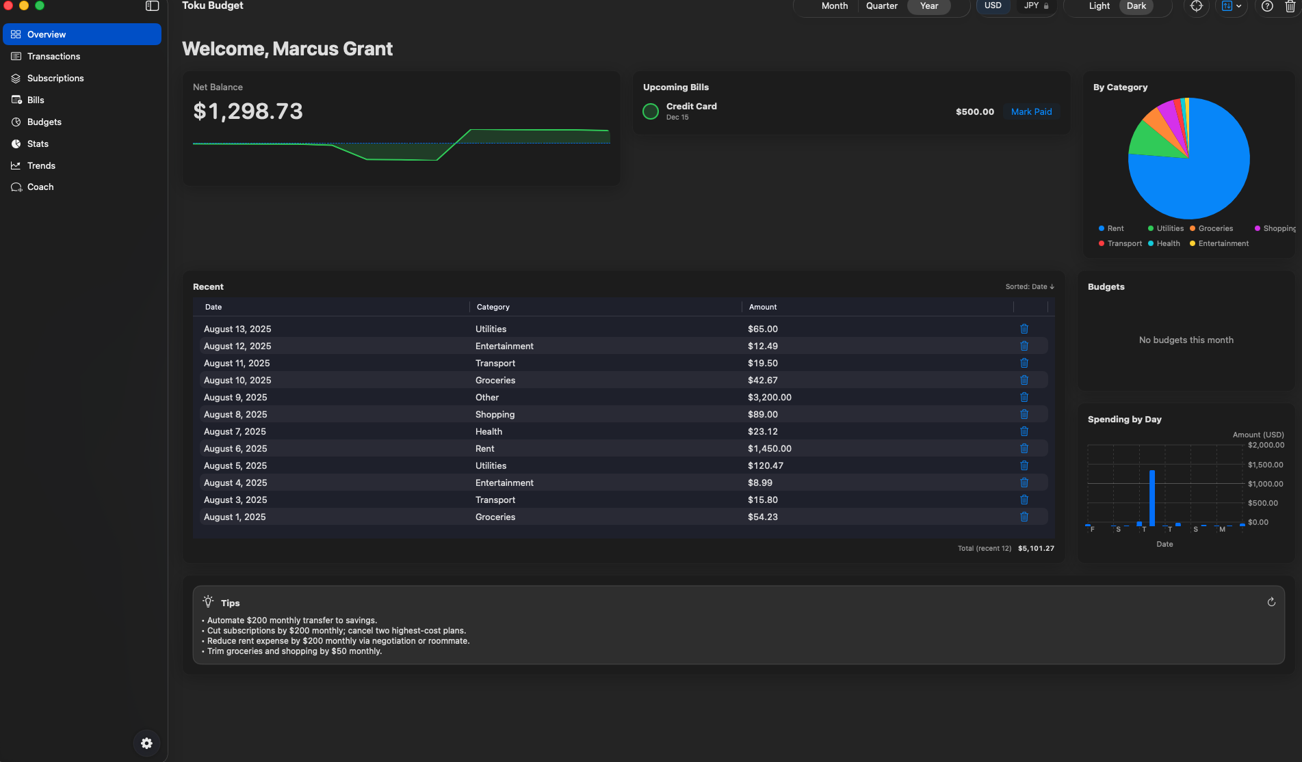The image size is (1302, 762).
Task: Sort the Recent table by the Amount column
Action: coord(763,308)
